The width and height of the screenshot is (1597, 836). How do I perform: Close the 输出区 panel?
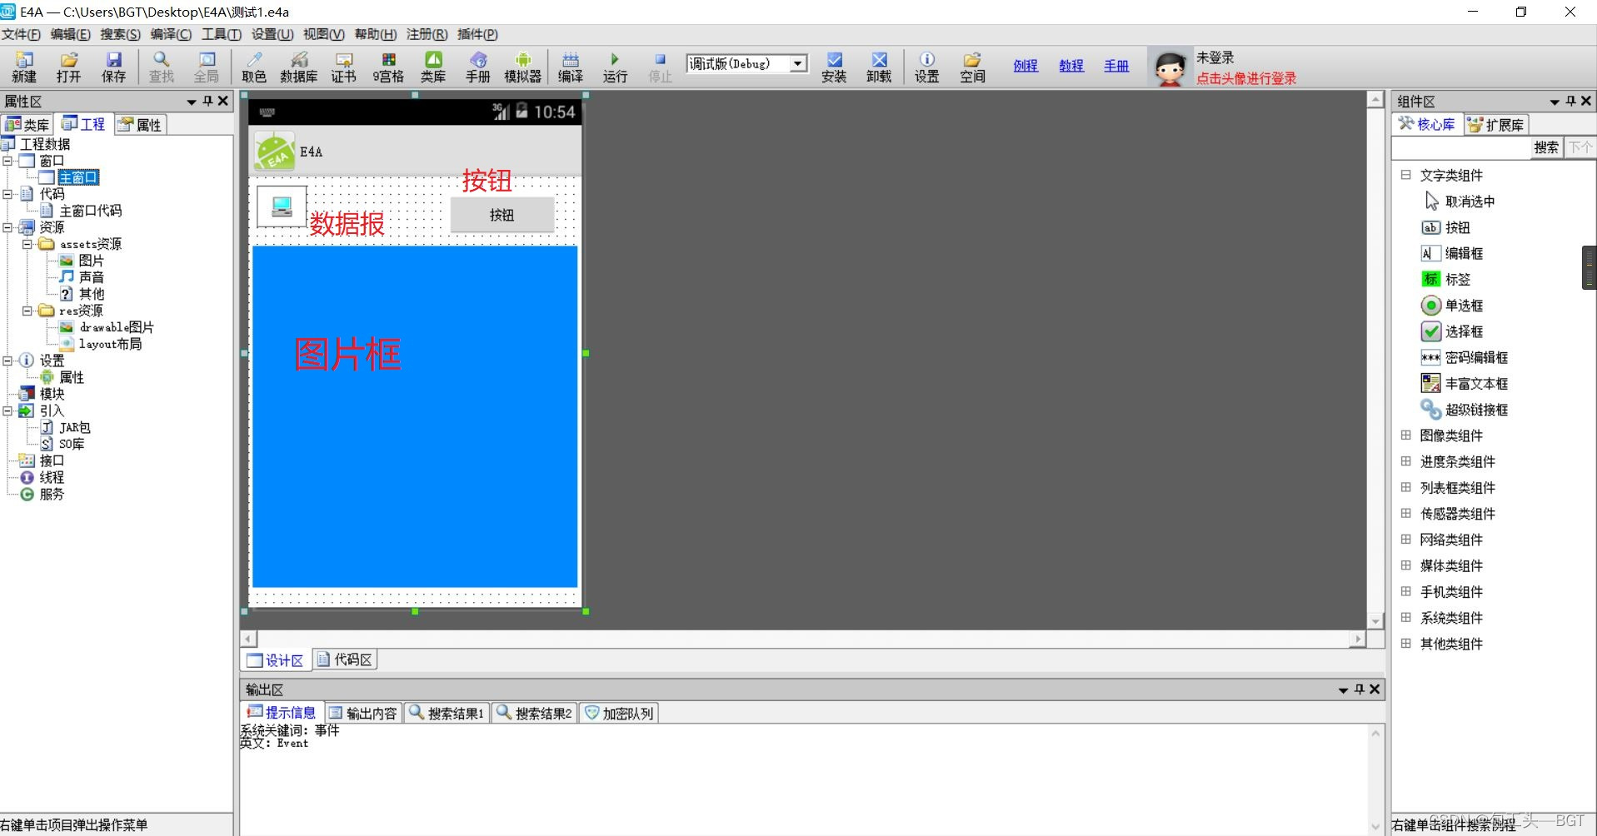(1375, 689)
